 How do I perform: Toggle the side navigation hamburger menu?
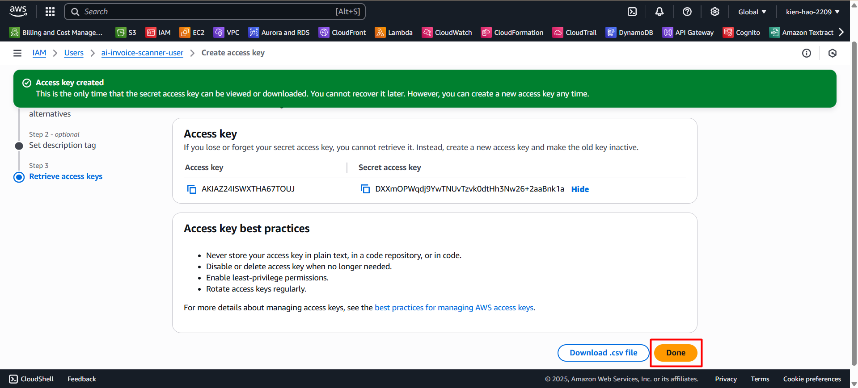[x=17, y=53]
